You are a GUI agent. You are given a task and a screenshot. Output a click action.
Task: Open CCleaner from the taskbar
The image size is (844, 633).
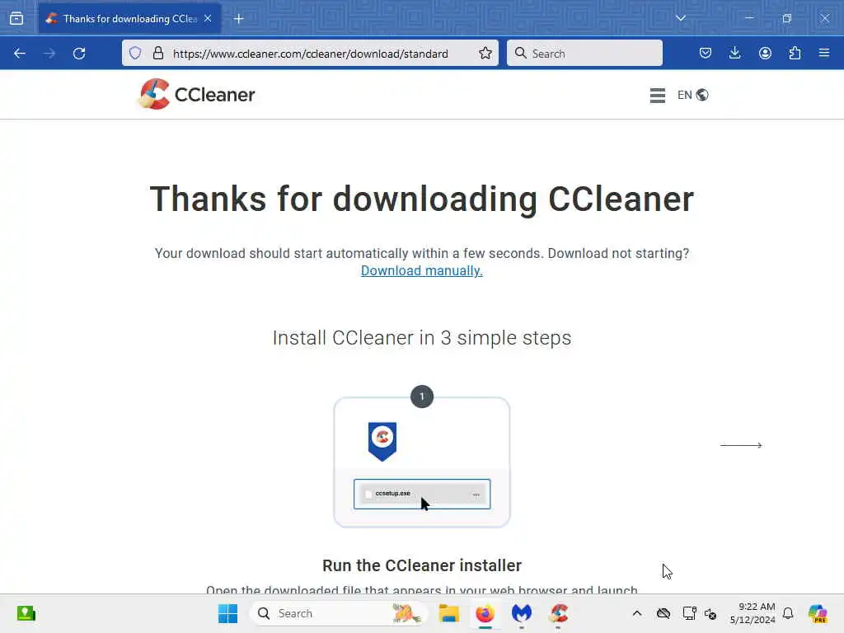[x=558, y=613]
